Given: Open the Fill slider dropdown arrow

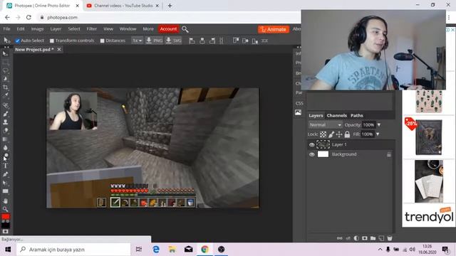Looking at the screenshot, I should click(x=378, y=134).
